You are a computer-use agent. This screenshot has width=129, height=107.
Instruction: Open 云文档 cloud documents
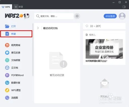click(x=12, y=68)
